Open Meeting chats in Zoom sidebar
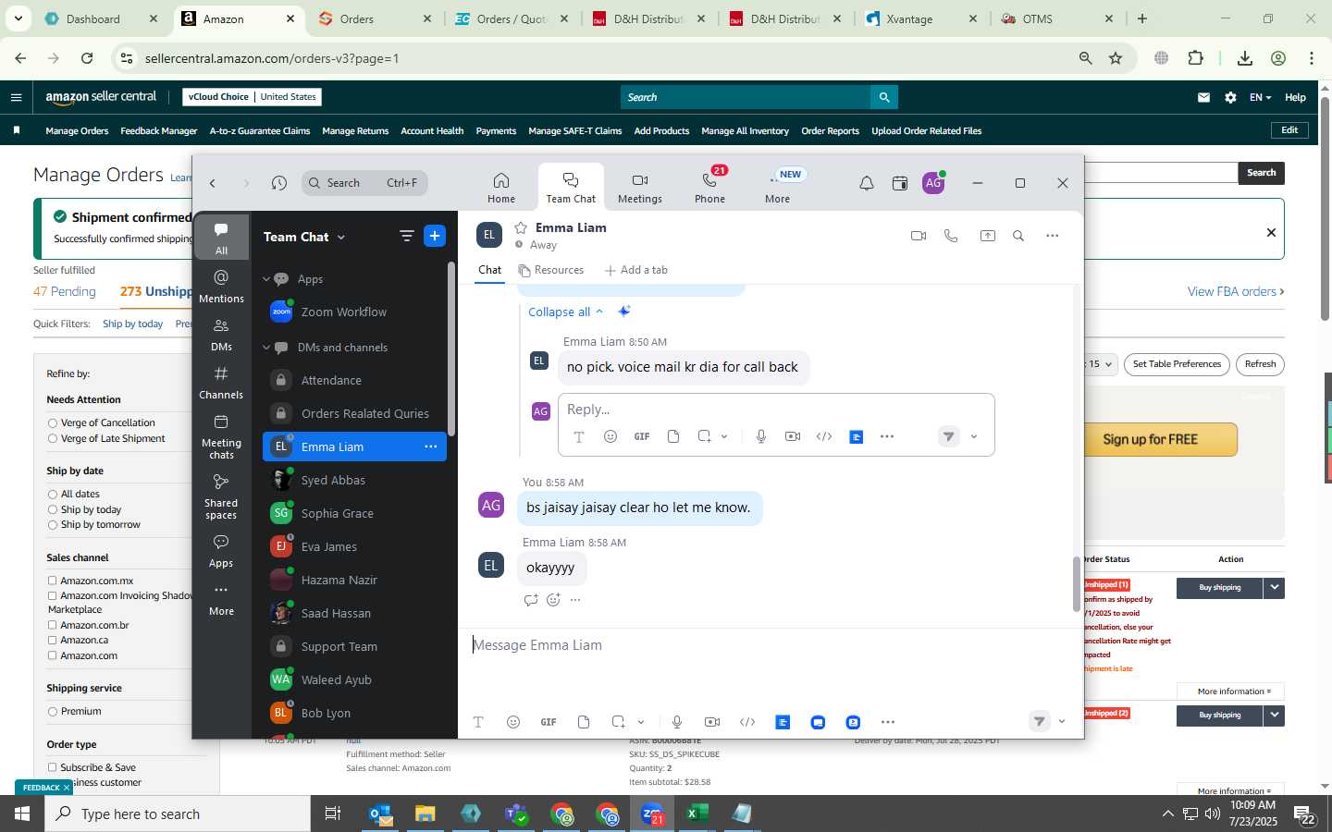 pos(221,435)
